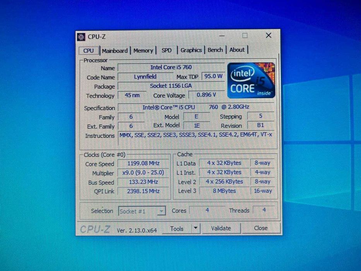The height and width of the screenshot is (271, 361).
Task: Click the Name field 'Intel Core i5 760'
Action: tap(171, 67)
